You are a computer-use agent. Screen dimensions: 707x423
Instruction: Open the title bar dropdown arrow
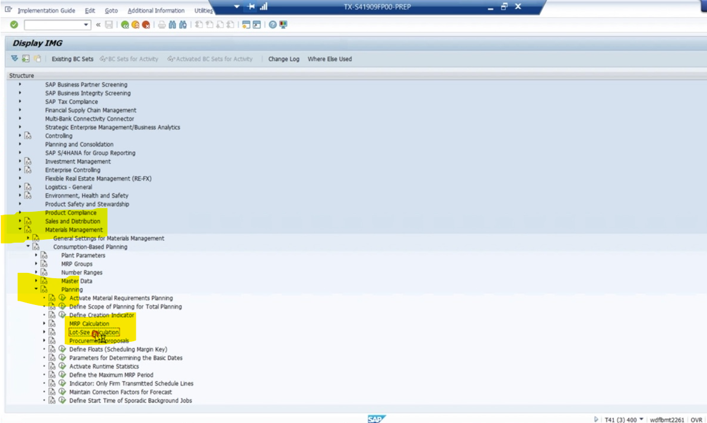237,7
